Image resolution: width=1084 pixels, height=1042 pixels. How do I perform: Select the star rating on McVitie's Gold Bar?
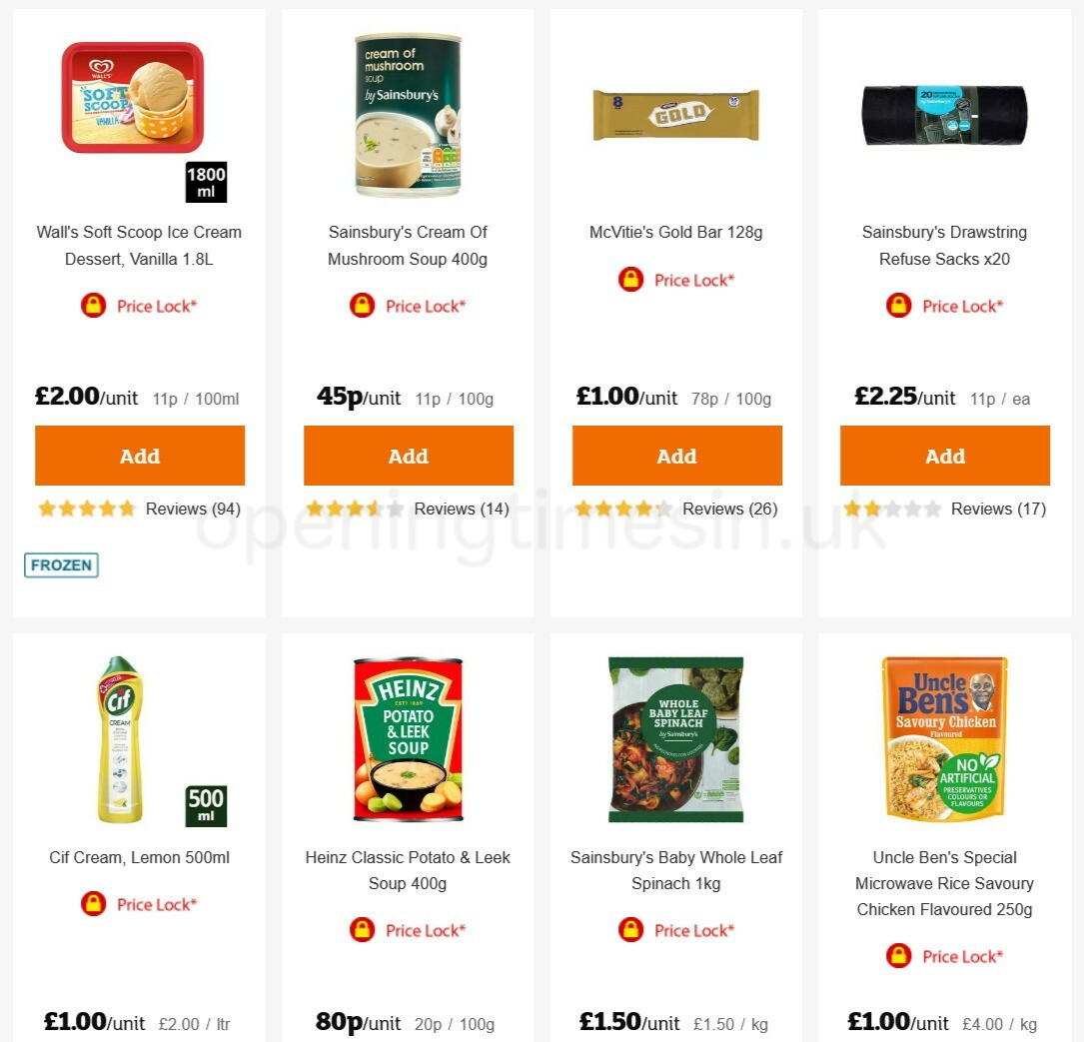[x=624, y=509]
